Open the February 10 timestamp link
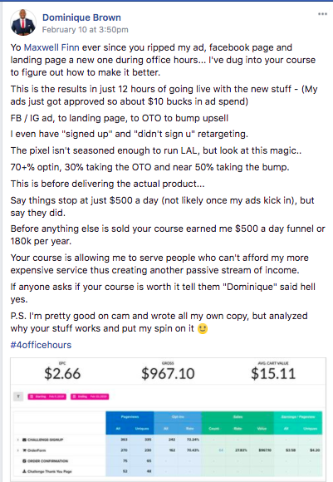 (x=85, y=30)
